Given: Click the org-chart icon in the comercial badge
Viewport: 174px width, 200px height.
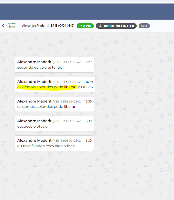Looking at the screenshot, I should point(100,26).
